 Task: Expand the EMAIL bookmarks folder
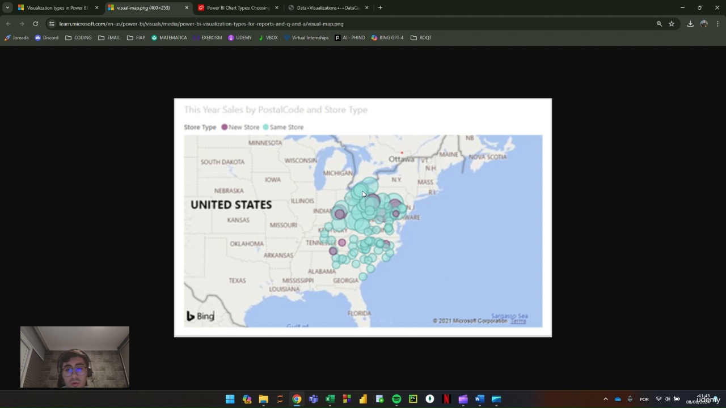point(109,38)
